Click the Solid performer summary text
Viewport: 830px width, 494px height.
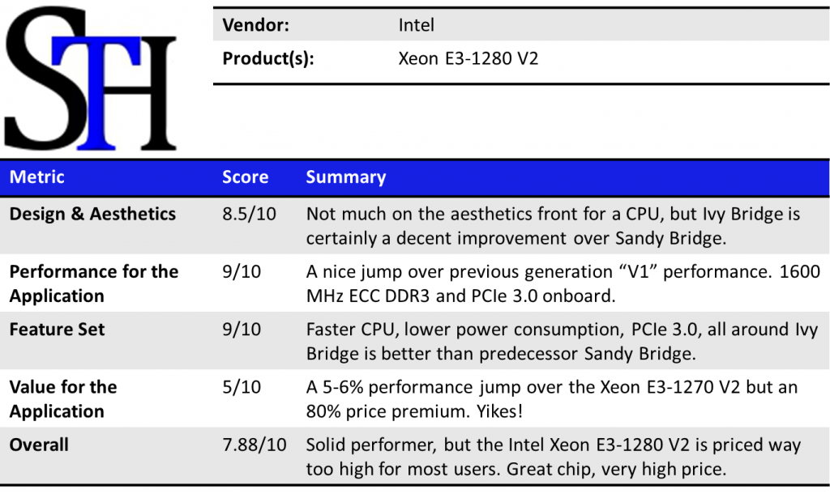[553, 457]
